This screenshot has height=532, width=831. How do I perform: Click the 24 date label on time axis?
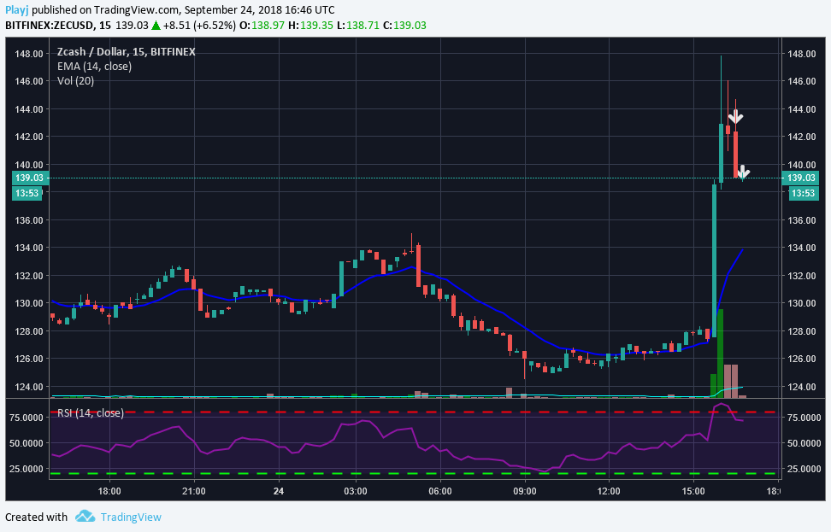click(279, 491)
